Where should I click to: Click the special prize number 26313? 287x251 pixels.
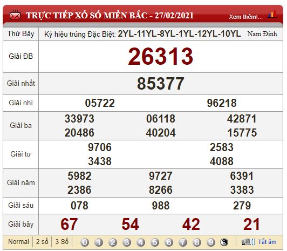(x=161, y=56)
